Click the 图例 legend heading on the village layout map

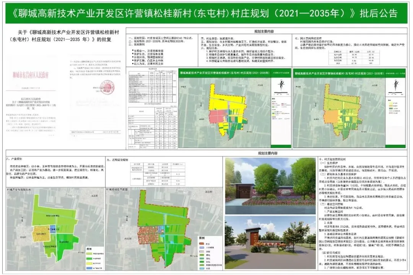point(202,238)
